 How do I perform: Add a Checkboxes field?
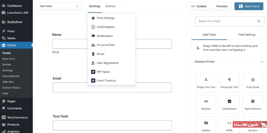(x=229, y=104)
